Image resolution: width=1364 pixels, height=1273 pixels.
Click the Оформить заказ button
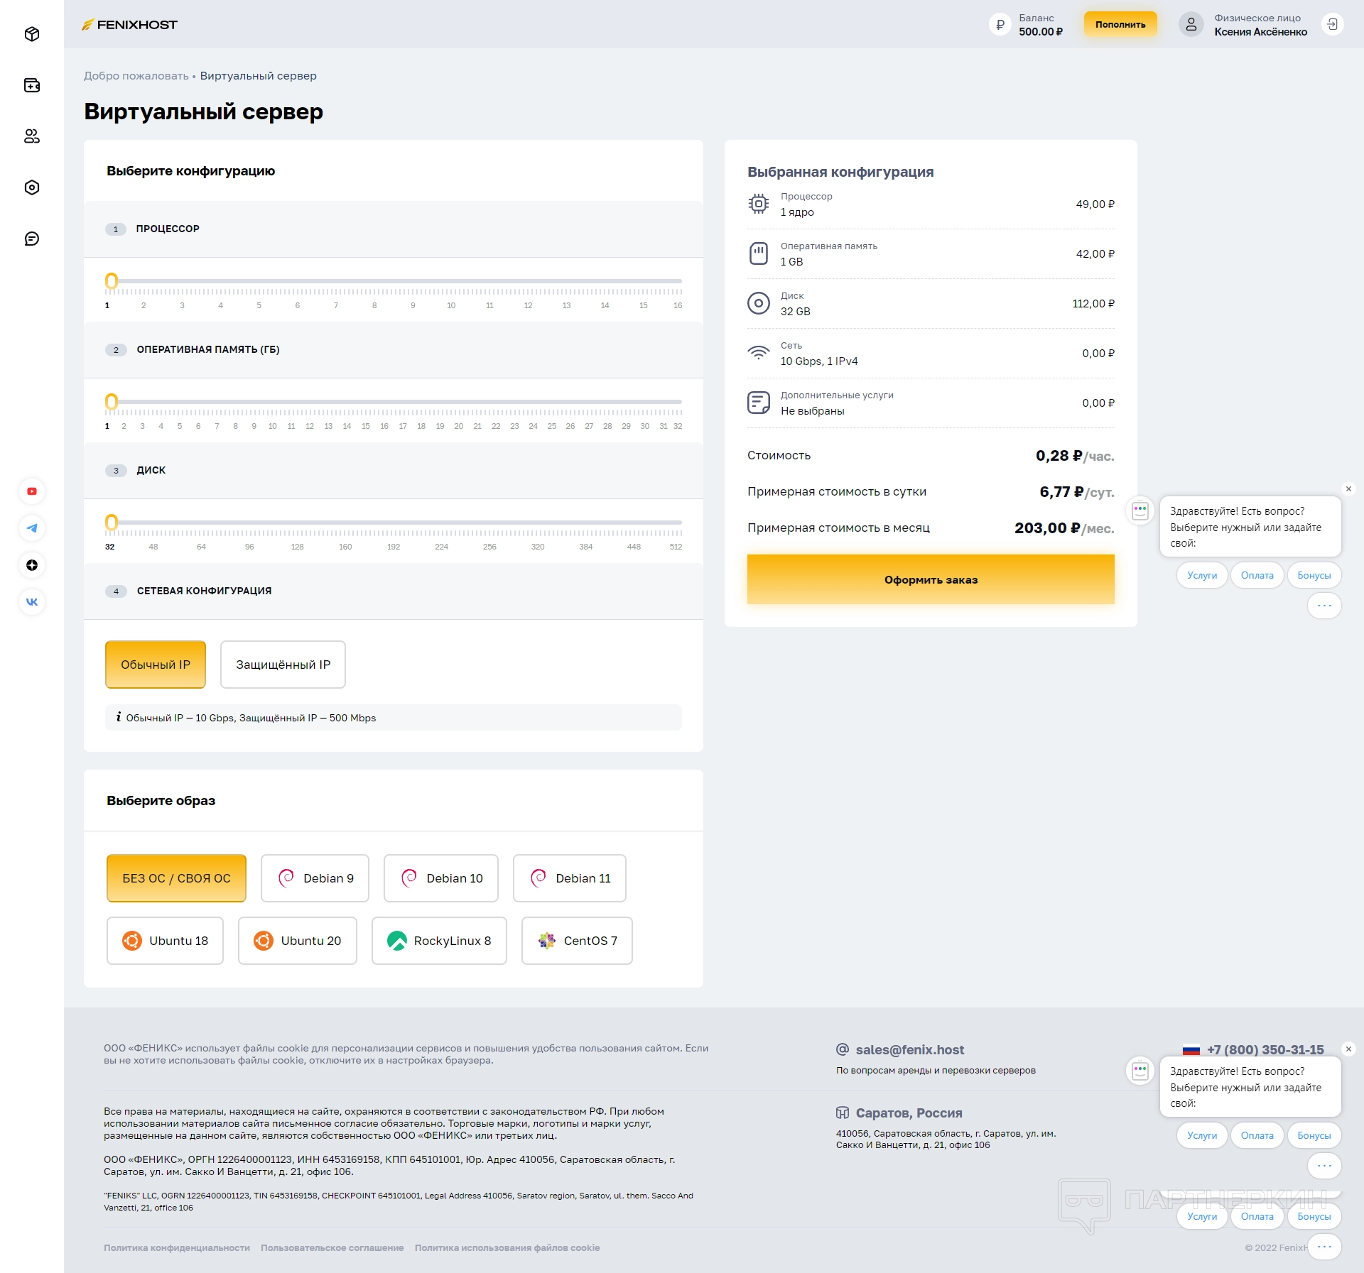pos(931,579)
